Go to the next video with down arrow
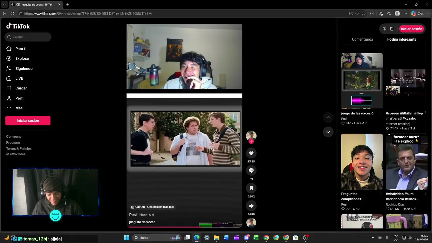The image size is (432, 243). (328, 132)
